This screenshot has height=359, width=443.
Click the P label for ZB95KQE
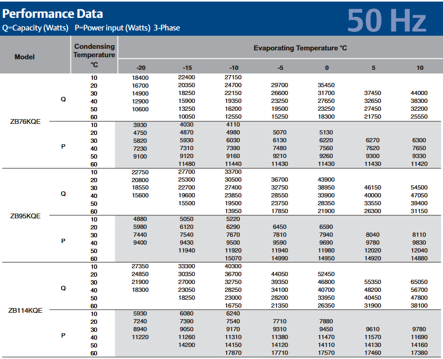coord(64,241)
